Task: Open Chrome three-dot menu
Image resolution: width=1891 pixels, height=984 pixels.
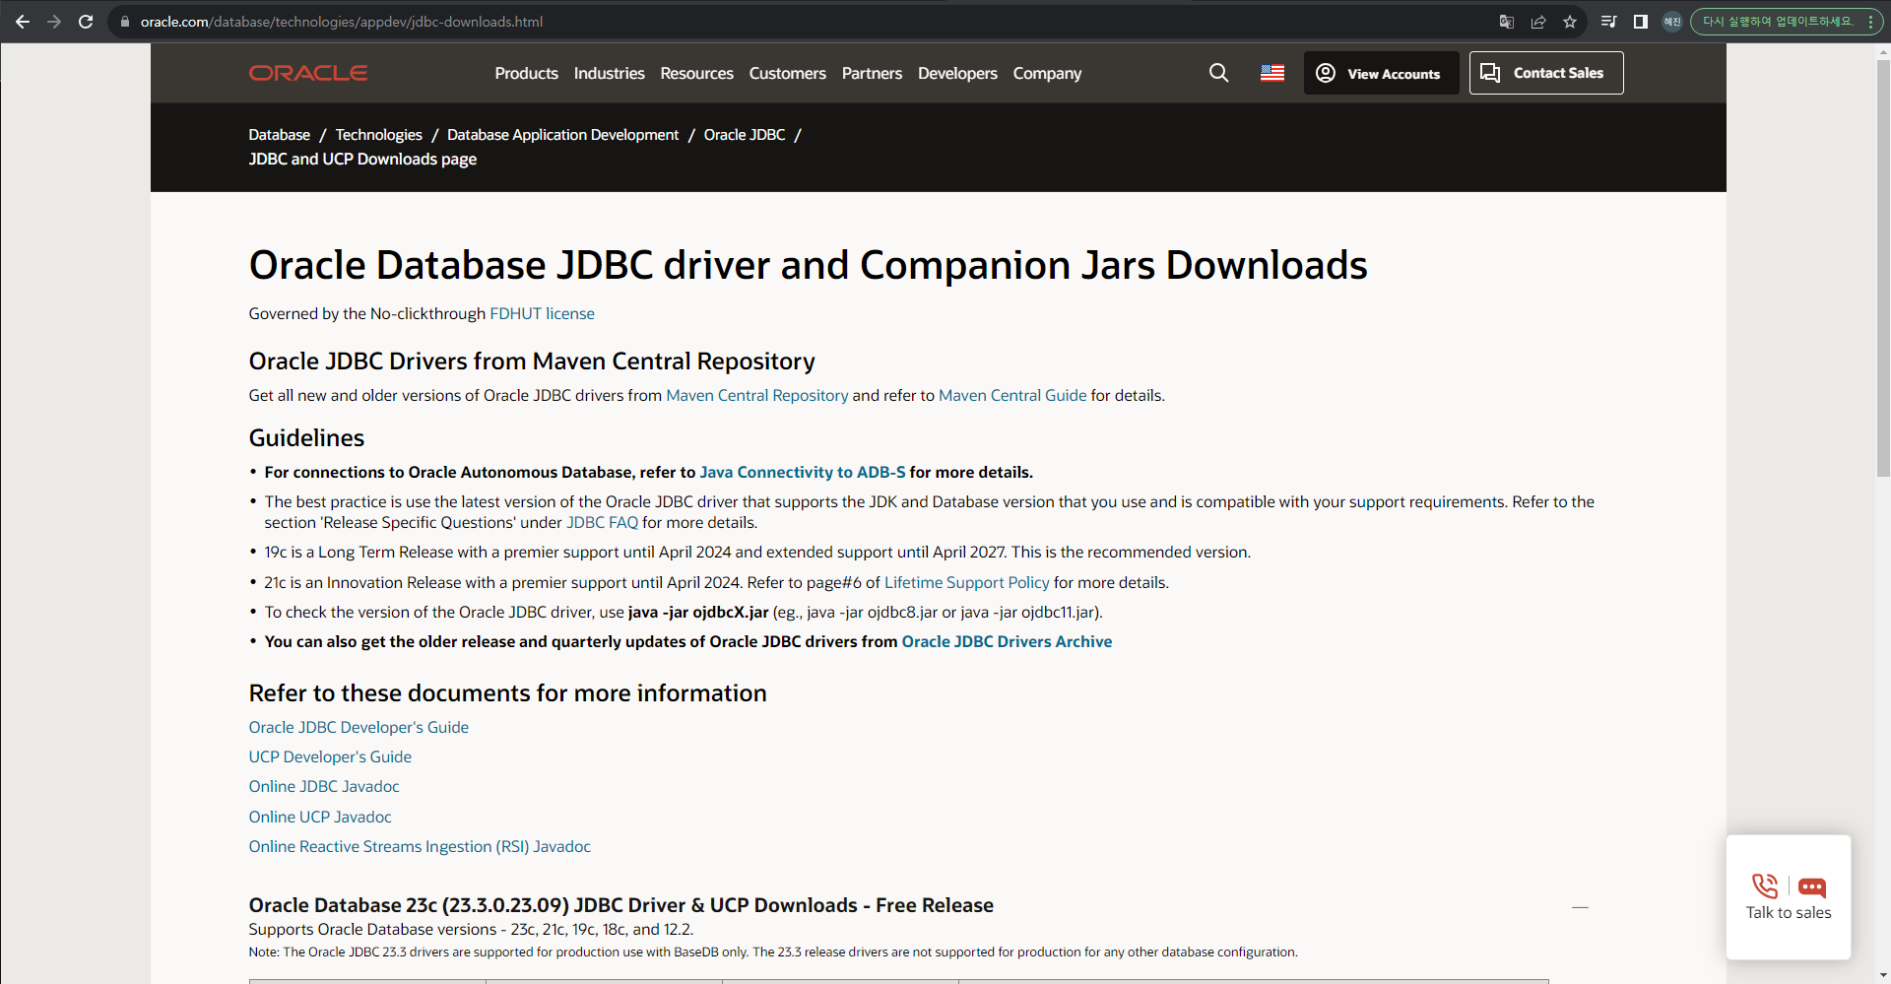Action: tap(1869, 22)
